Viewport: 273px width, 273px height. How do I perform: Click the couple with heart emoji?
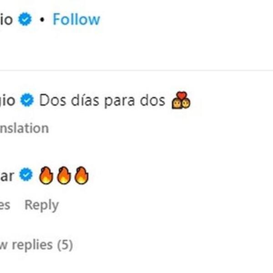click(181, 101)
